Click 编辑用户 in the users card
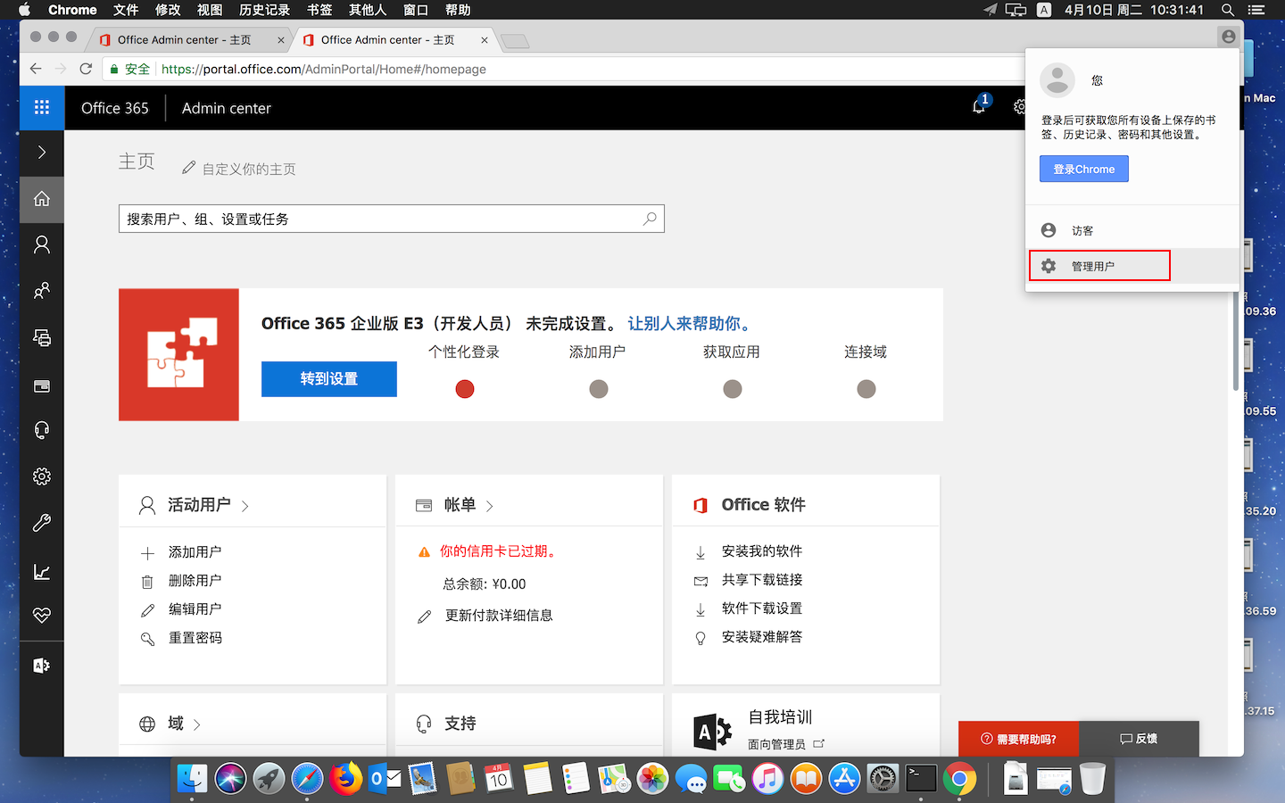Viewport: 1285px width, 803px height. [195, 609]
